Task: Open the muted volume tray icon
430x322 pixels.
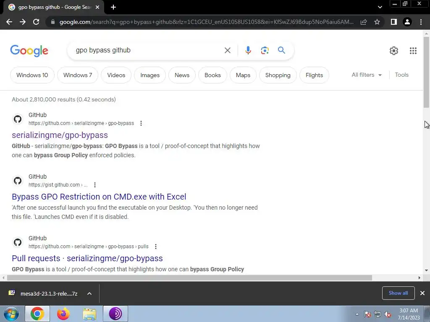Action: 388,314
